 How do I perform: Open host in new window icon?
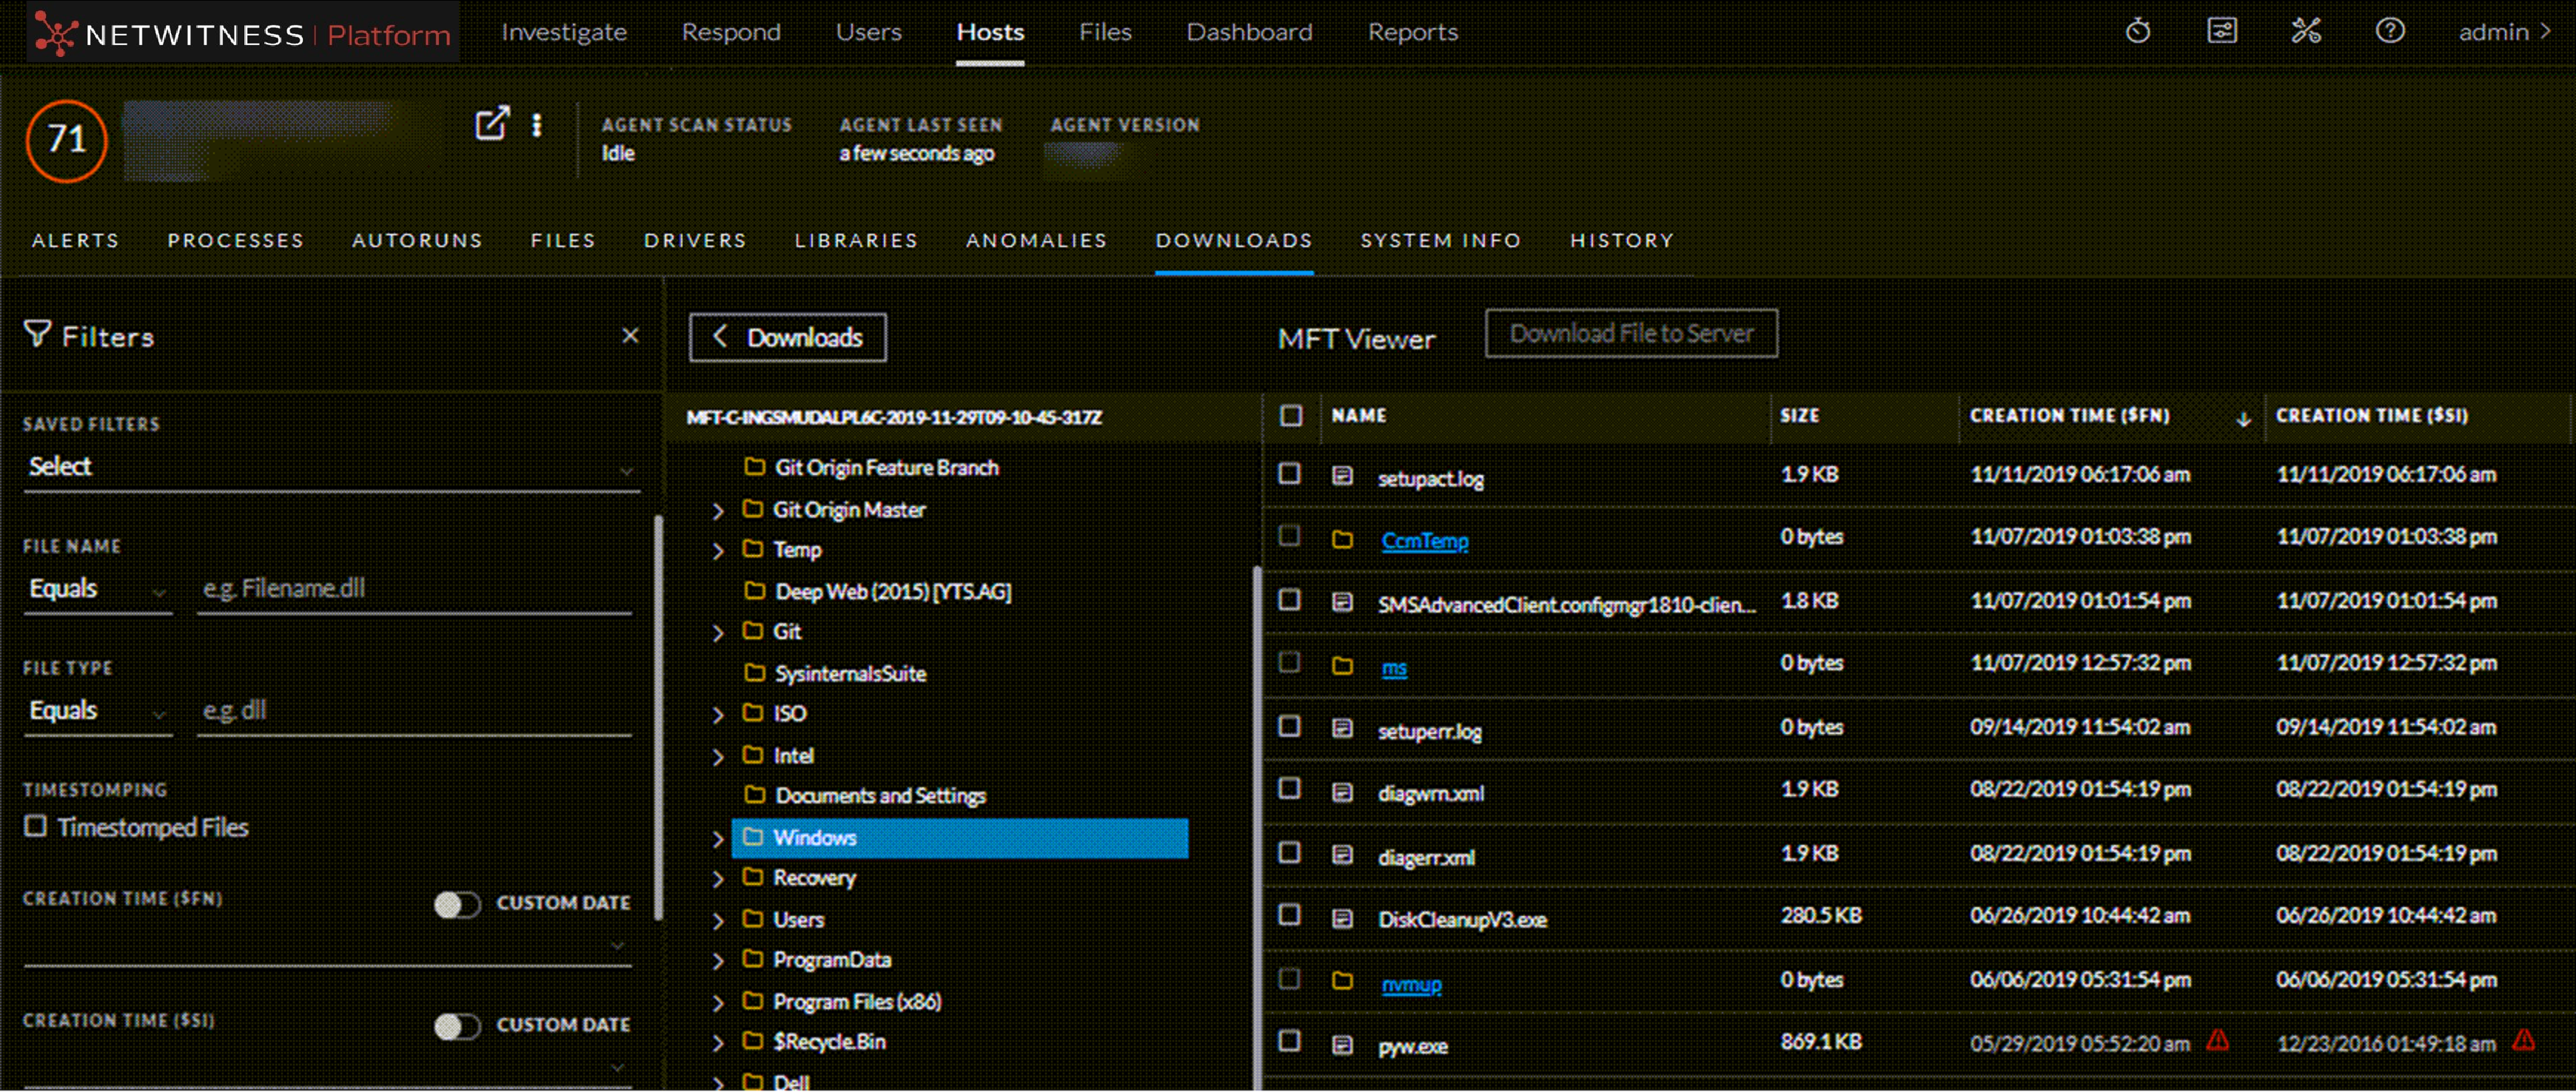(x=491, y=124)
